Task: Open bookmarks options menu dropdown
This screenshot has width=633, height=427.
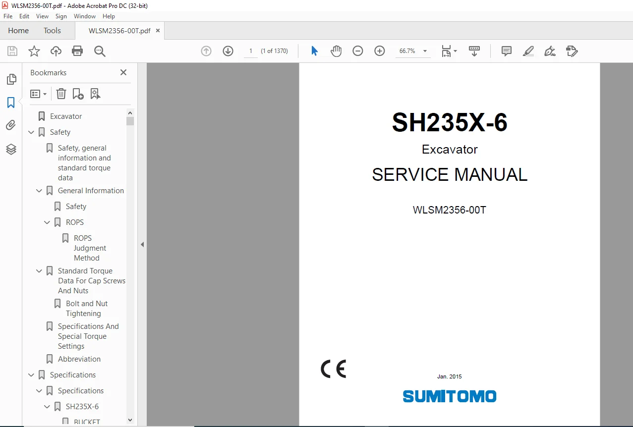Action: [38, 94]
